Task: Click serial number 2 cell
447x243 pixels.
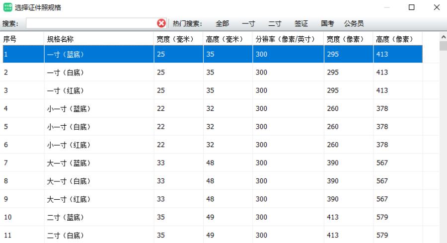Action: coord(6,72)
